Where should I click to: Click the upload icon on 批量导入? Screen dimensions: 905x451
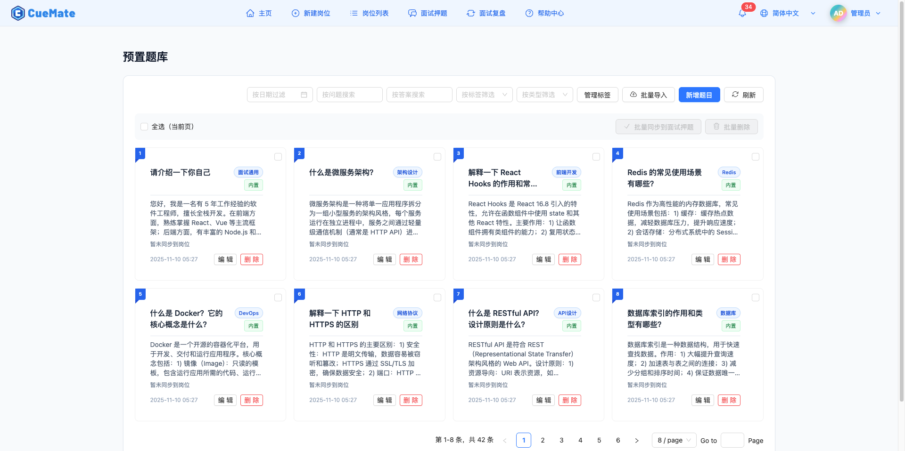point(633,95)
